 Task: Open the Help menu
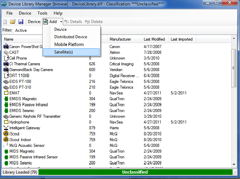(58, 13)
